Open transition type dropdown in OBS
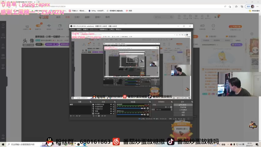 tap(162, 105)
